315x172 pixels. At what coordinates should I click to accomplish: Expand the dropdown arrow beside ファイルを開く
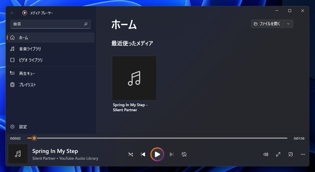coord(288,24)
